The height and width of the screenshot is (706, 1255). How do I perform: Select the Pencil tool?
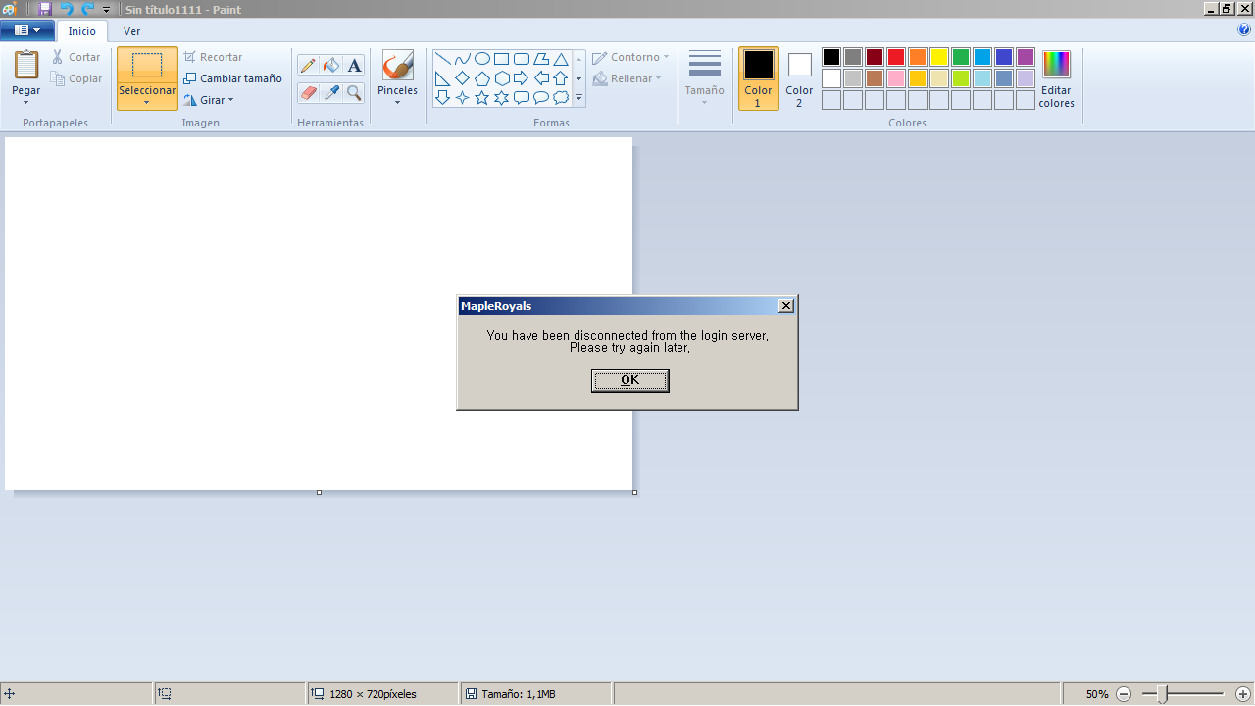(x=308, y=66)
